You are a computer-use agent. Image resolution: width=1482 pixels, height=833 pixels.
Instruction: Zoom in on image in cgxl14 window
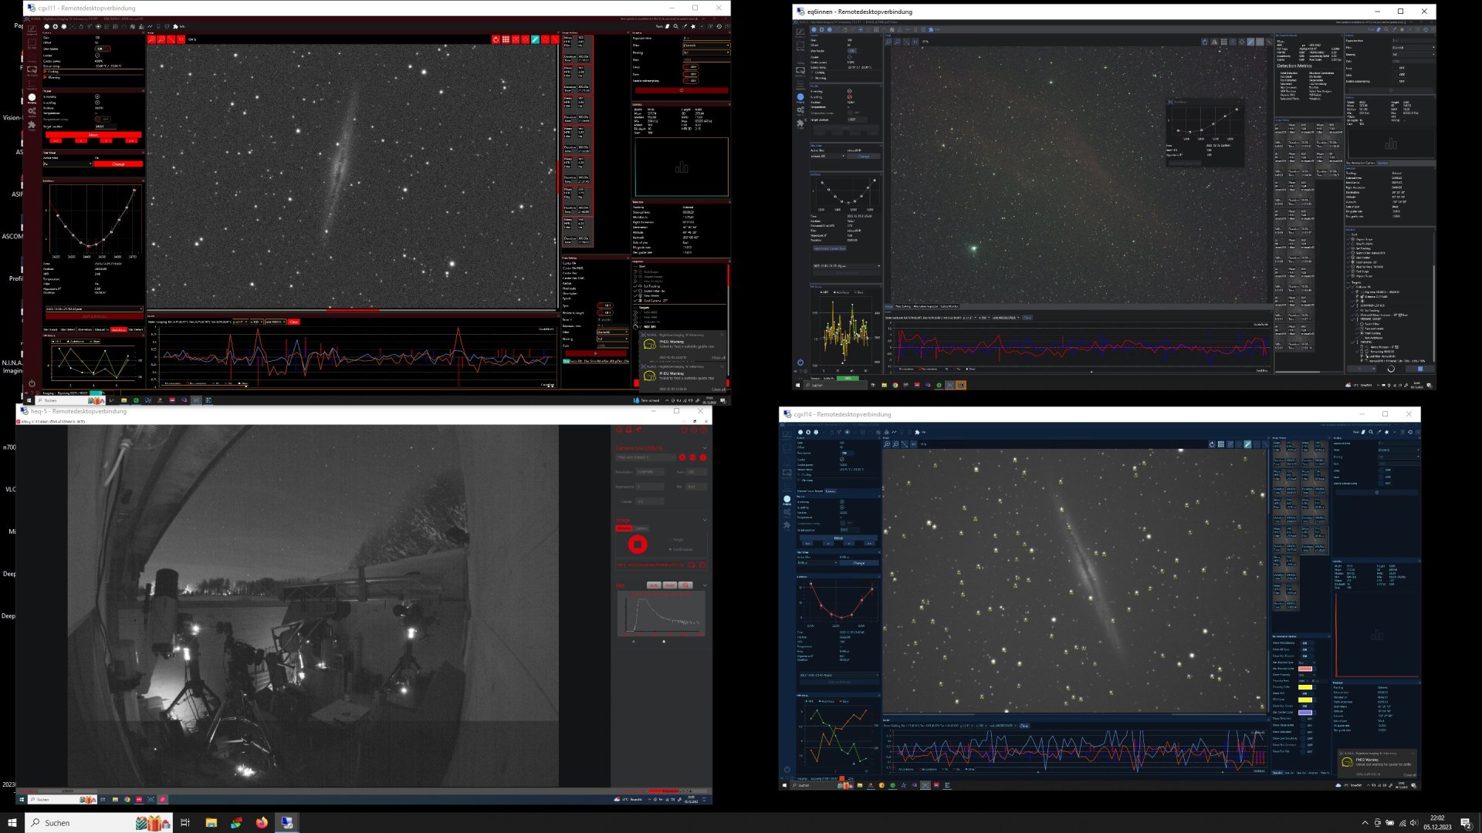pyautogui.click(x=887, y=444)
